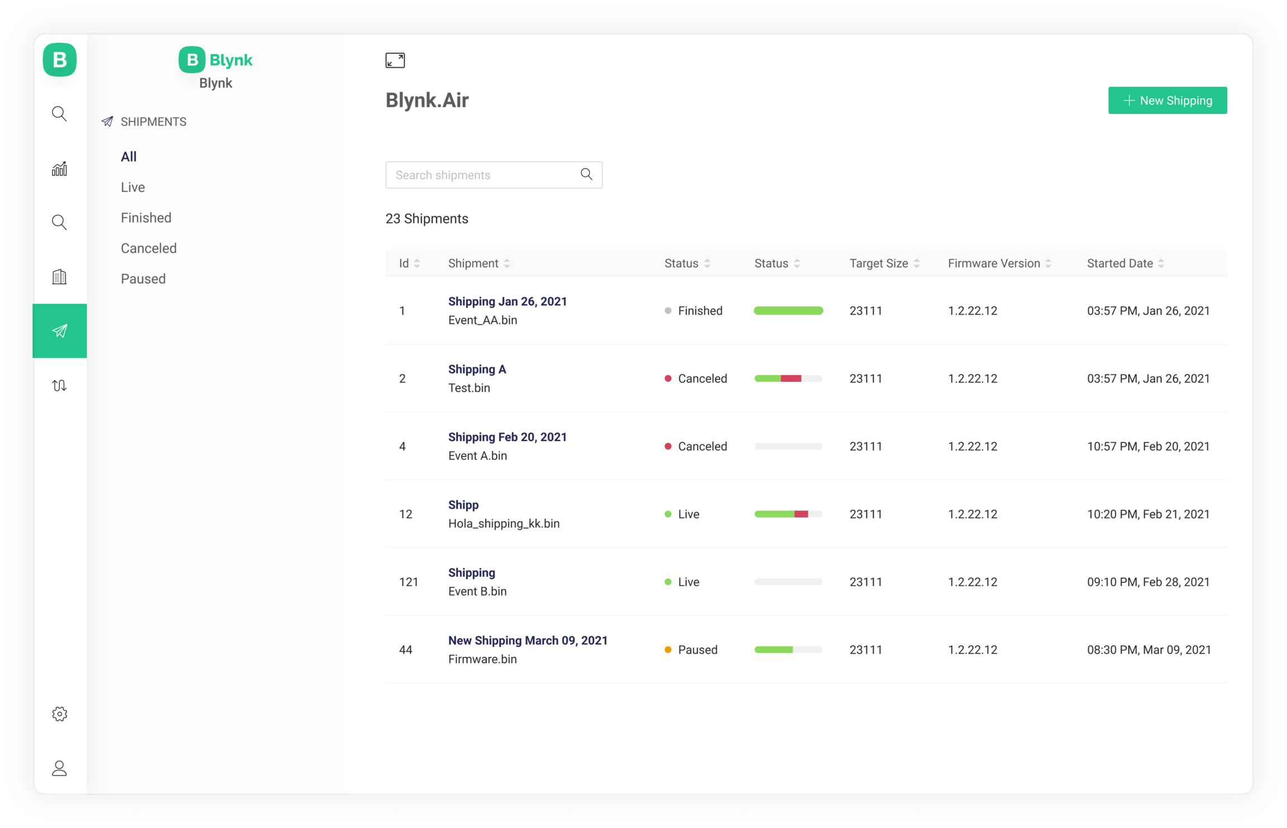
Task: Select the Live shipments filter
Action: [133, 187]
